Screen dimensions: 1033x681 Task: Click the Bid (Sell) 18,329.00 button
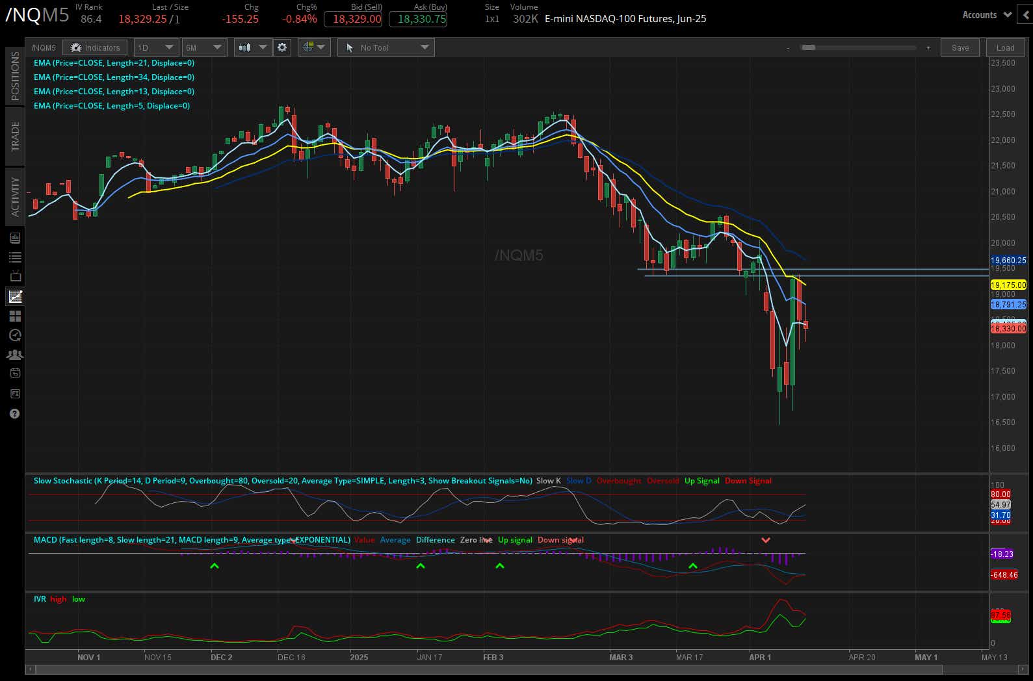coord(353,19)
